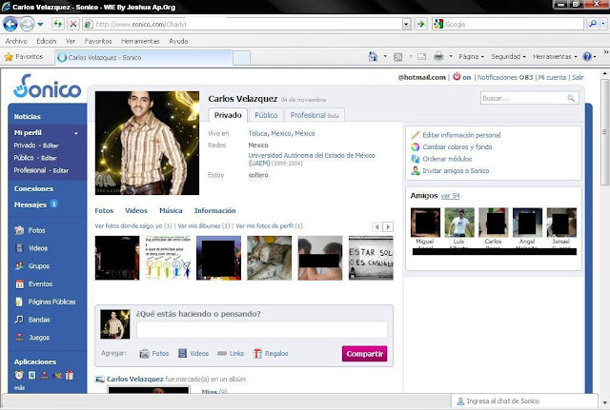This screenshot has height=410, width=610.
Task: Click inside the status text input box
Action: (262, 330)
